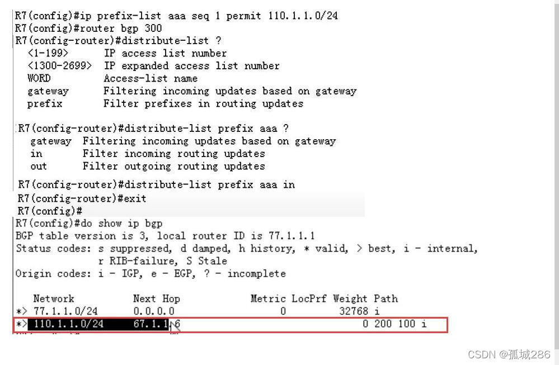559x365 pixels.
Task: Click the router bgp 300 command line
Action: pos(88,28)
